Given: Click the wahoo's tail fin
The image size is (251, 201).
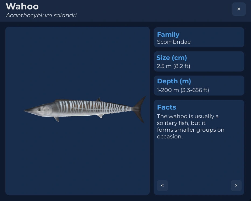Looking at the screenshot, I should pyautogui.click(x=140, y=109).
